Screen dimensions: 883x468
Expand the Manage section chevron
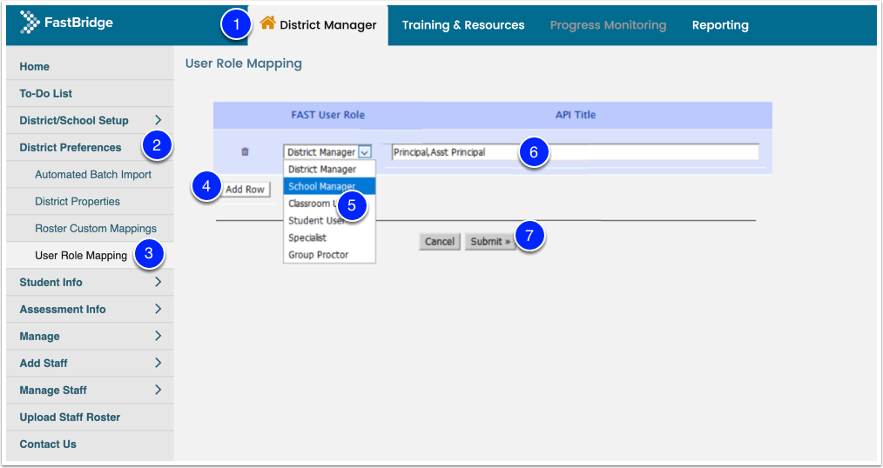(x=158, y=337)
